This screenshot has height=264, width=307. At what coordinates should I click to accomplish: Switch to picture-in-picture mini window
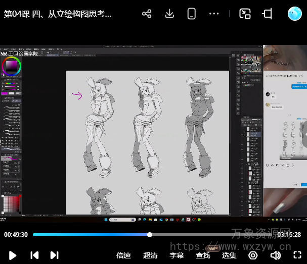pos(245,14)
